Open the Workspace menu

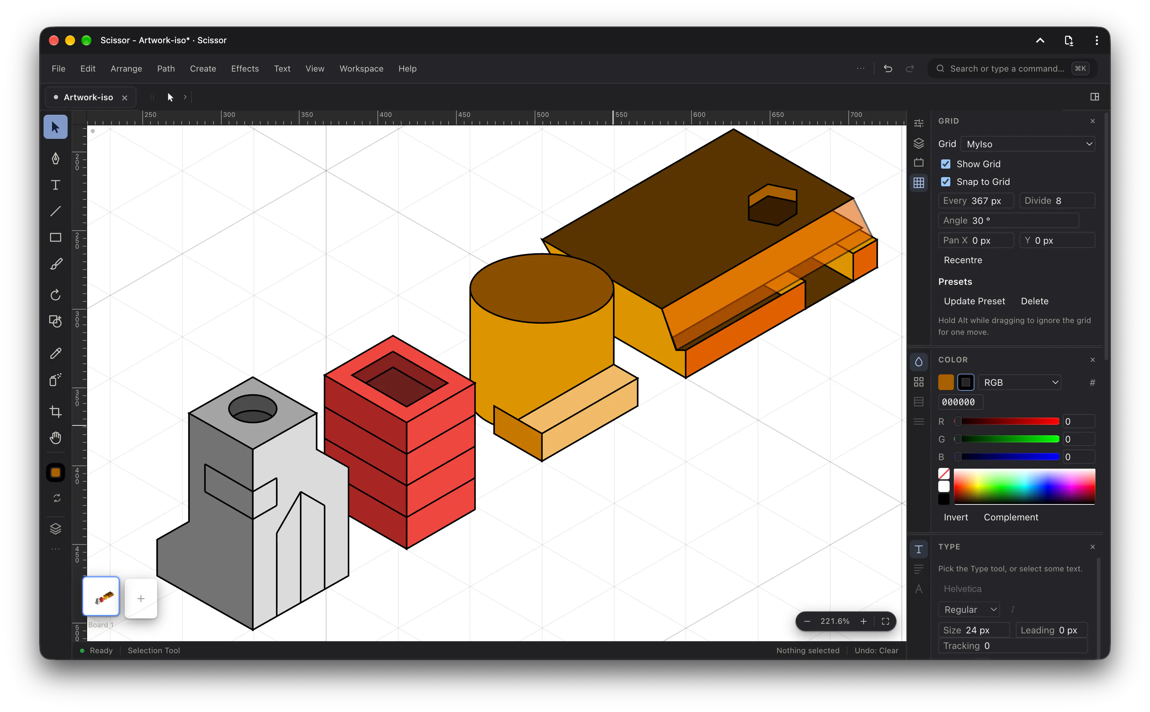361,69
